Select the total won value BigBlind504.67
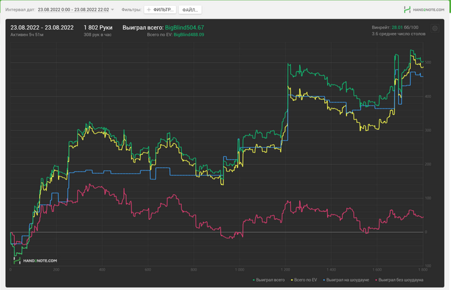This screenshot has height=290, width=451. 184,28
